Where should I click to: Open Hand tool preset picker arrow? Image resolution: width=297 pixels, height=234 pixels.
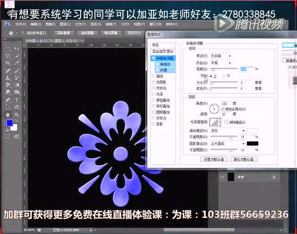tap(17, 33)
